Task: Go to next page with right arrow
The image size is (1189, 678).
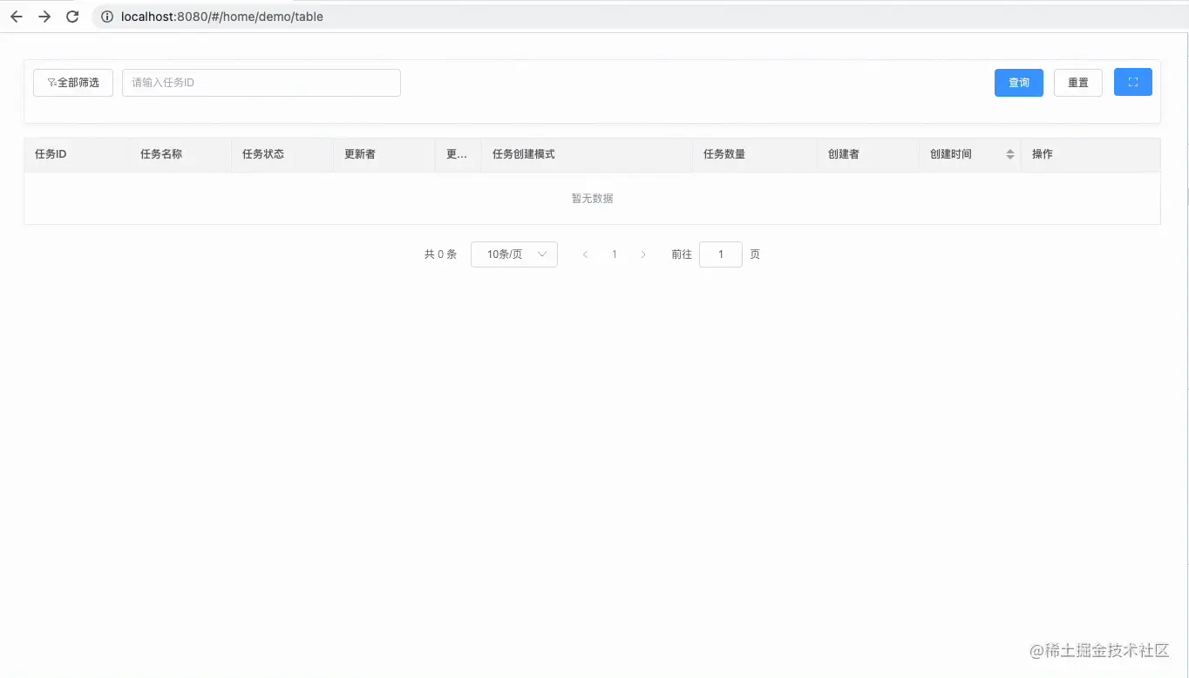Action: (x=643, y=254)
